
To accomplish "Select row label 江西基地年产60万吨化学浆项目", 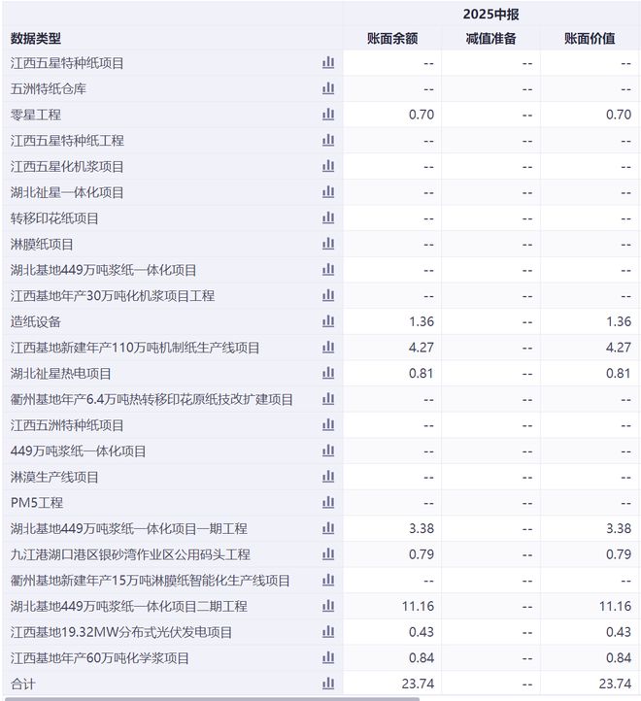I will tap(99, 658).
